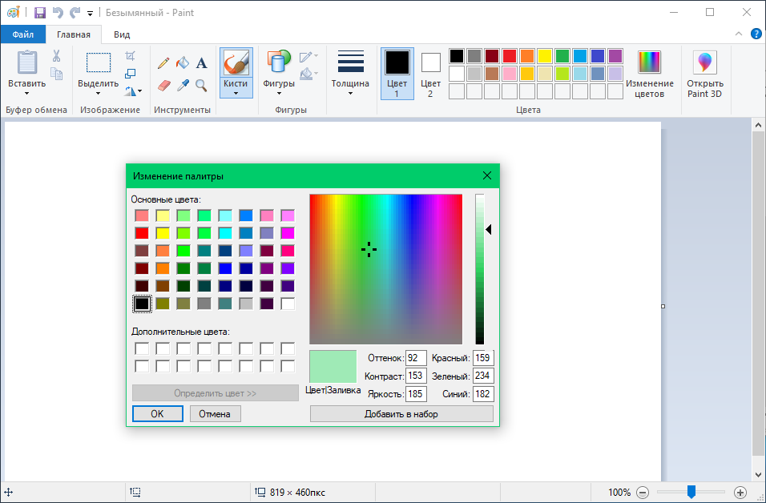This screenshot has width=766, height=503.
Task: Click the vertical scrollbar down arrow
Action: pyautogui.click(x=758, y=474)
